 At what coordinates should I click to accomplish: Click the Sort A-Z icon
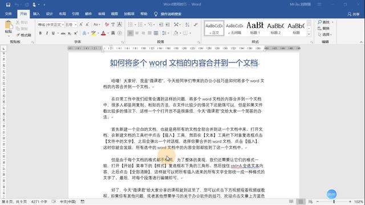pos(188,24)
